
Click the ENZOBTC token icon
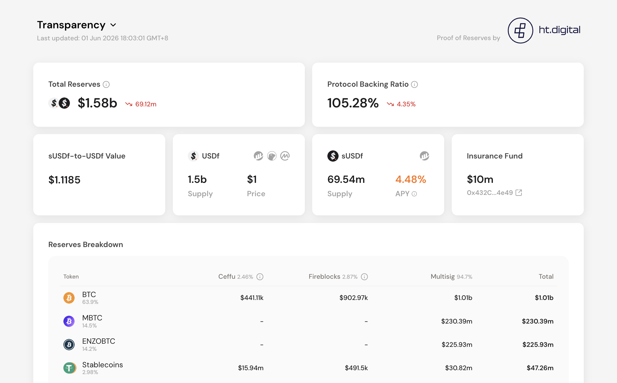[69, 344]
